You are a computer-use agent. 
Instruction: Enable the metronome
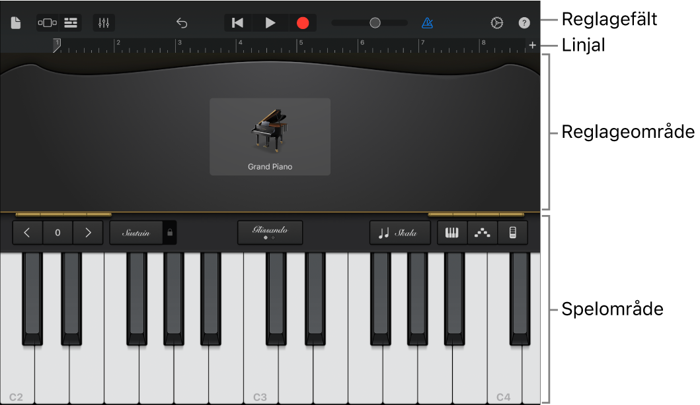click(428, 22)
